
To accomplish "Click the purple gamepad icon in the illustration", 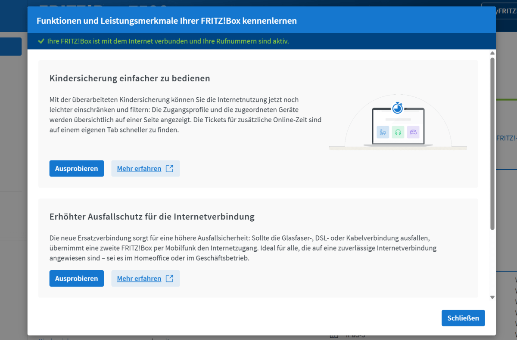I will (413, 132).
